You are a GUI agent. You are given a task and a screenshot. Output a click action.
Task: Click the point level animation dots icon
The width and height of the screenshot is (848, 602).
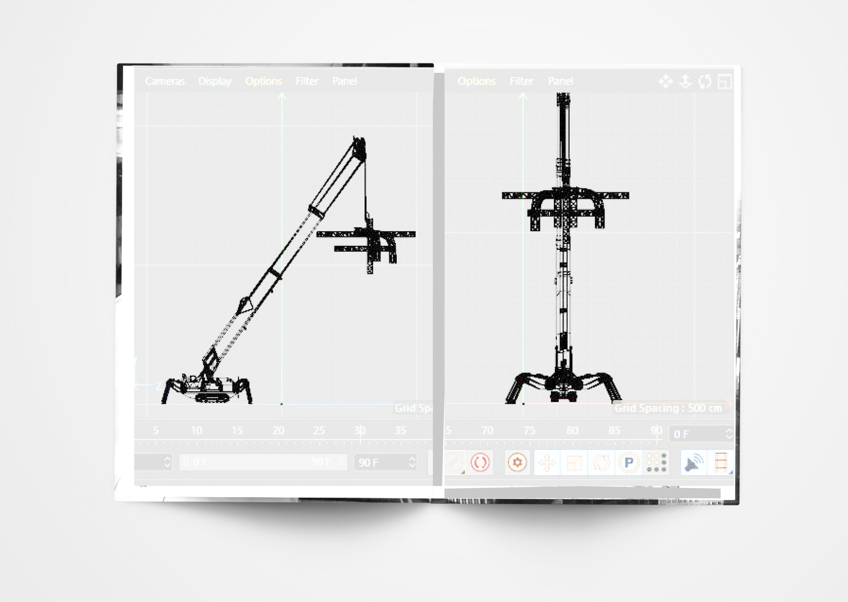pos(656,462)
